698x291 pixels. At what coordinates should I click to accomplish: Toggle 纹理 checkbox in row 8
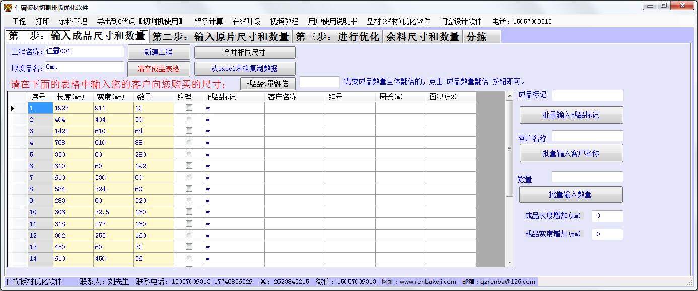[x=189, y=189]
